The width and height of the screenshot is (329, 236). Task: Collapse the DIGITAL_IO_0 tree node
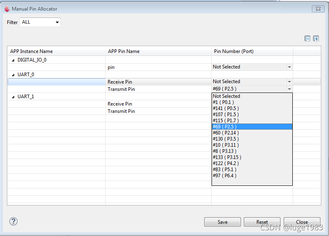(13, 60)
